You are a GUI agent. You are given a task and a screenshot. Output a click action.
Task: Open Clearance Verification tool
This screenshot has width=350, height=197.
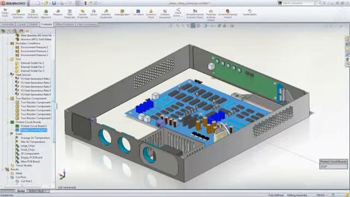[x=33, y=14]
